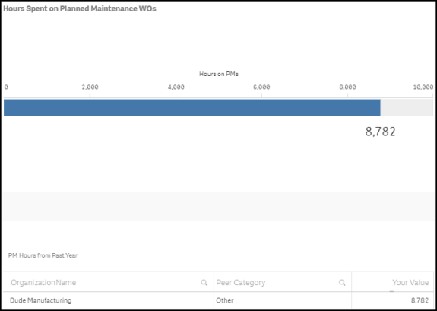Open Peer Category search magnifier icon

[342, 283]
